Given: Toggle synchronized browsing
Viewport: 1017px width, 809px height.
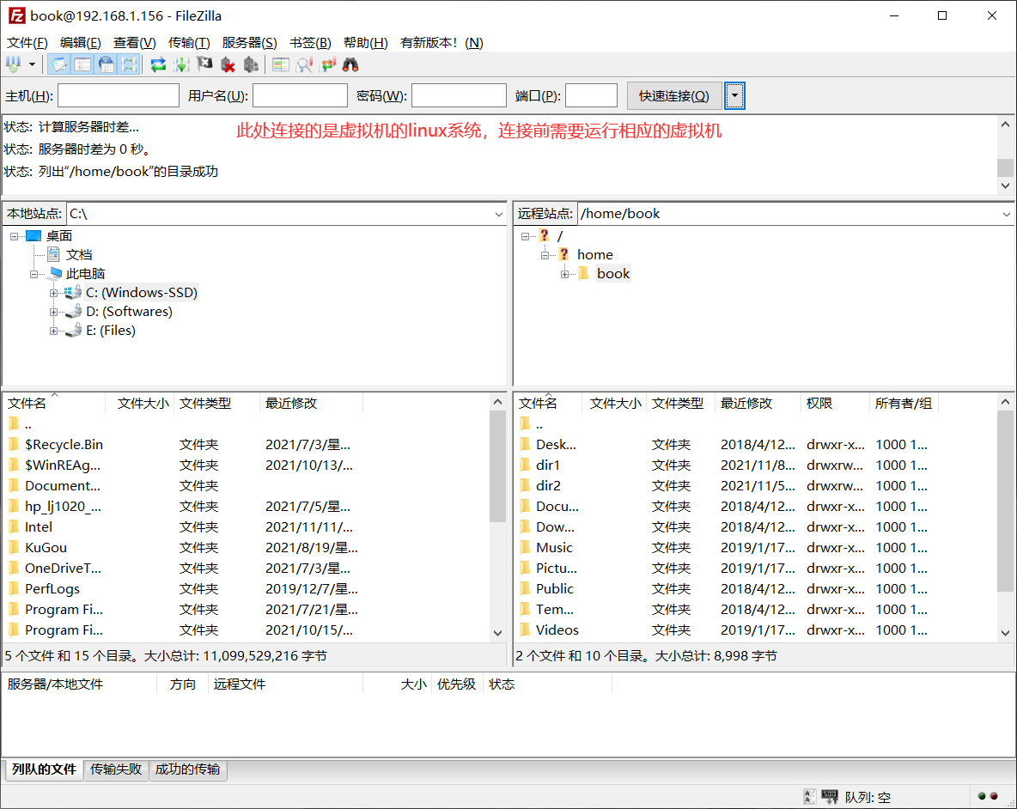Looking at the screenshot, I should 327,64.
